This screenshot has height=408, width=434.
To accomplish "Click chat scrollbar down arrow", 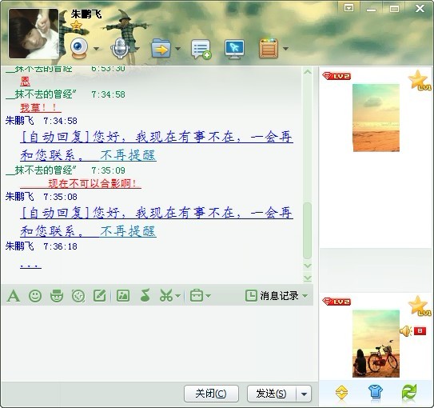I will 307,266.
